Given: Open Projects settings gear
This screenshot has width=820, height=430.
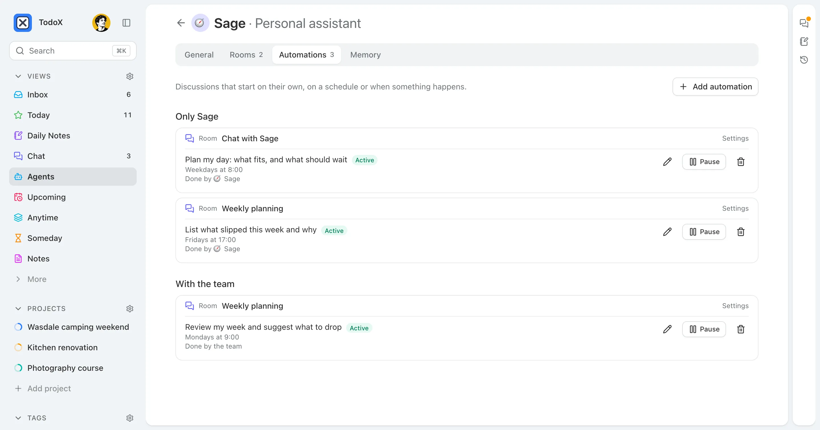Looking at the screenshot, I should [x=130, y=309].
